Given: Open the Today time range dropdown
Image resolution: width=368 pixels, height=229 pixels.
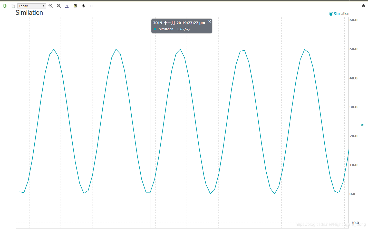Looking at the screenshot, I should [x=32, y=6].
